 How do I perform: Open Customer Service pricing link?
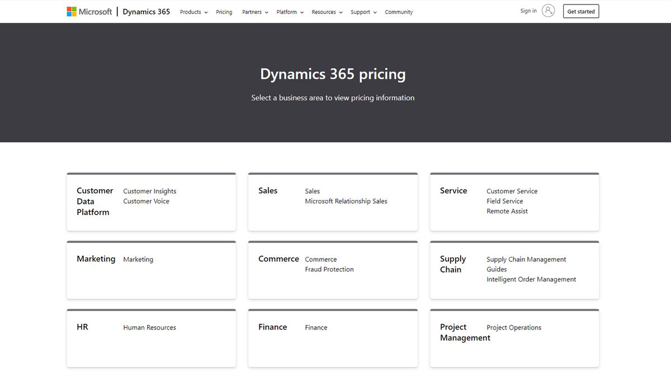click(x=512, y=191)
